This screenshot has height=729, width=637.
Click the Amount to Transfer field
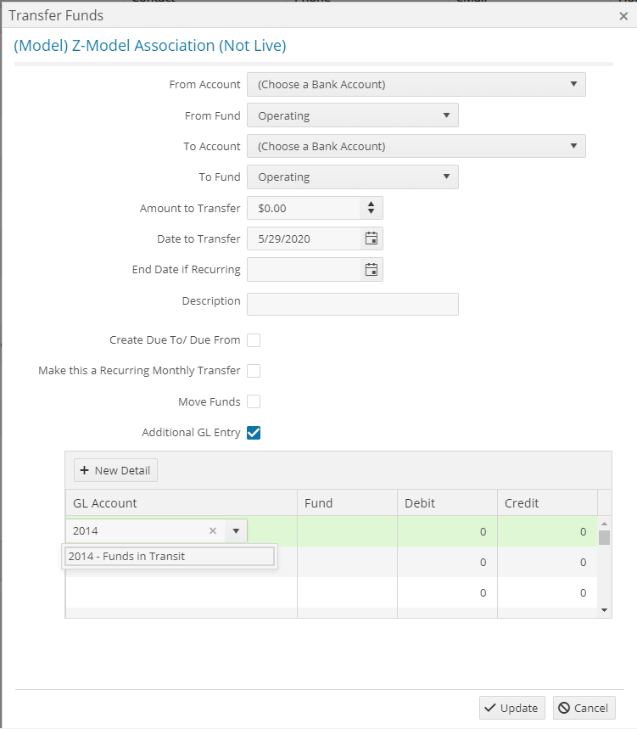[304, 208]
